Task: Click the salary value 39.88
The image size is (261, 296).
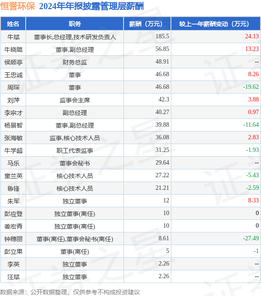Action: [162, 125]
